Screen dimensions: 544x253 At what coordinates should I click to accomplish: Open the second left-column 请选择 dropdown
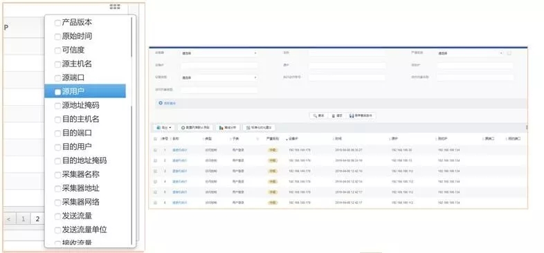click(219, 77)
